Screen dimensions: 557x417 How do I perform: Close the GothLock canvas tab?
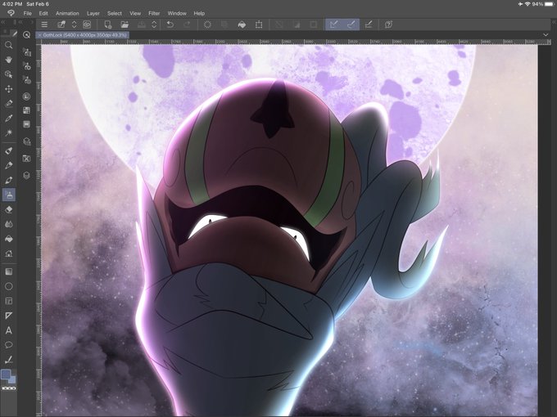[39, 35]
